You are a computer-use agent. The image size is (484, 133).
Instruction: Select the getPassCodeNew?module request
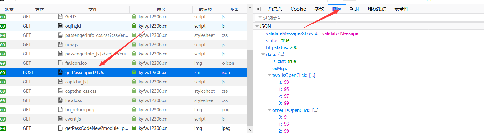tap(123, 128)
